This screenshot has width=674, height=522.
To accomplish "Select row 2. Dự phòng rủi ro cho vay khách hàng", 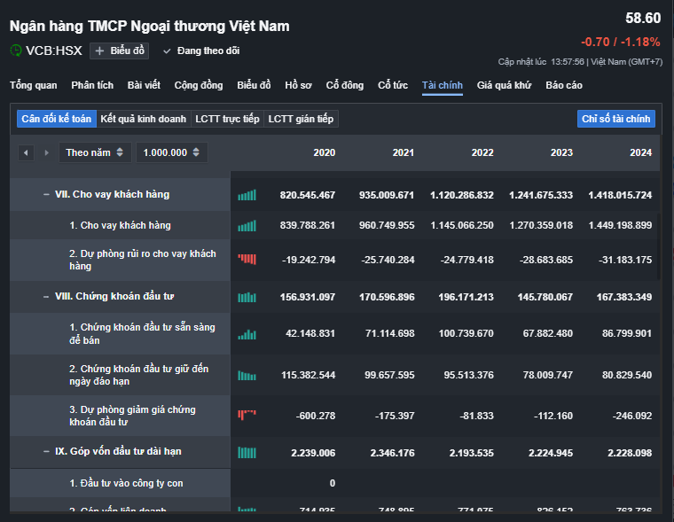I will click(120, 260).
